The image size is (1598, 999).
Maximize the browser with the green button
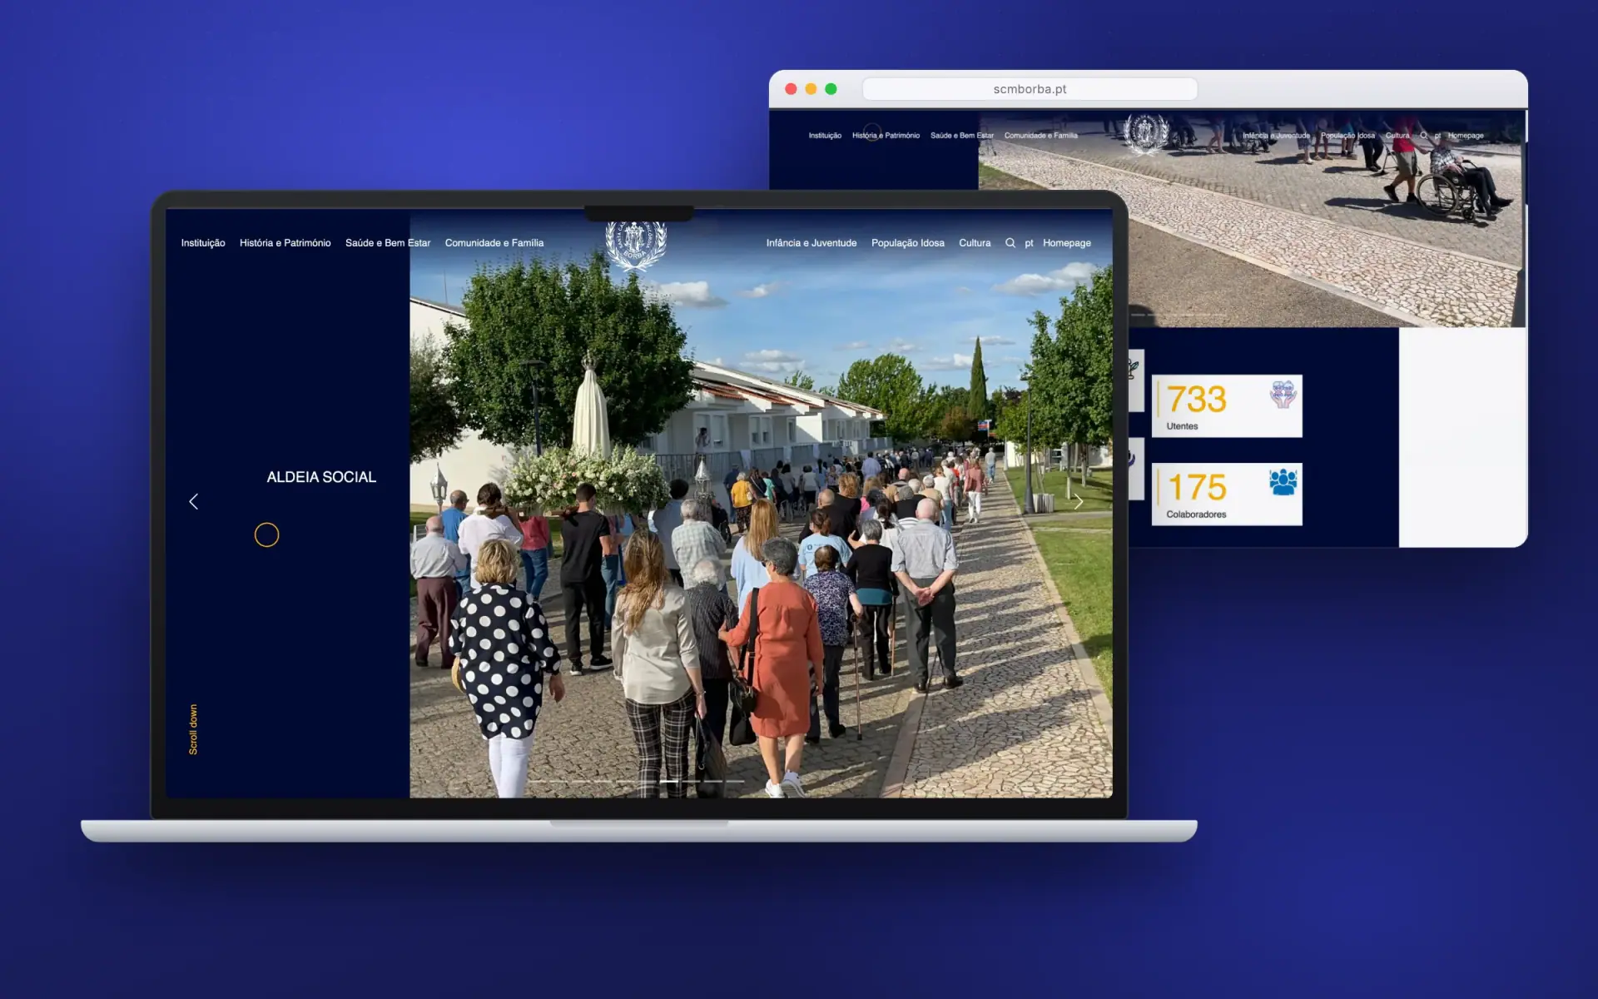click(x=831, y=89)
